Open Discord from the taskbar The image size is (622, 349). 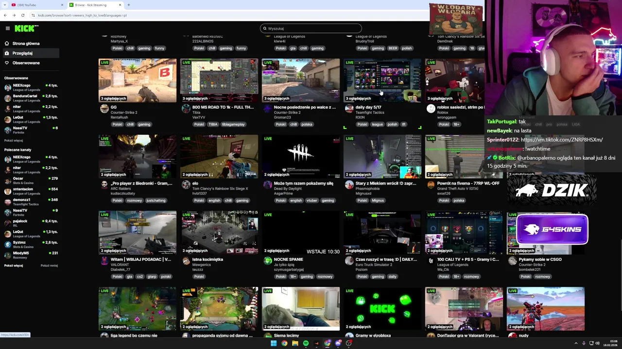click(x=338, y=343)
